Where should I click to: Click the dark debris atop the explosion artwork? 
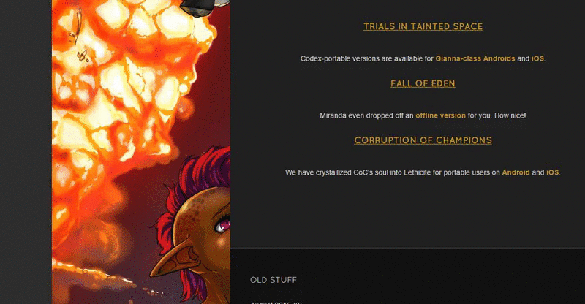[205, 7]
